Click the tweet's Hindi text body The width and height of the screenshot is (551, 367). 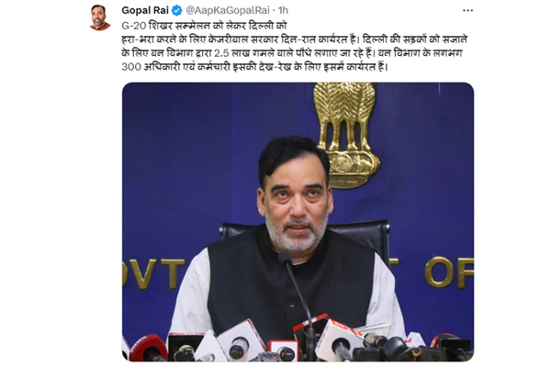pos(295,46)
